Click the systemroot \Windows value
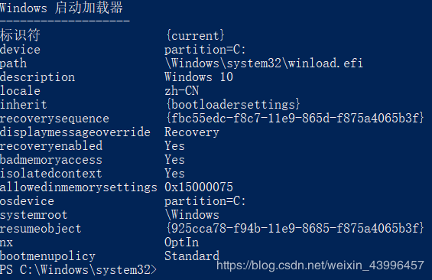432x280 pixels. [192, 215]
